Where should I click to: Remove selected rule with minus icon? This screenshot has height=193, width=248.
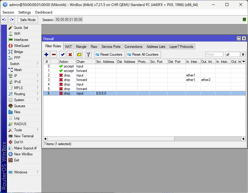(x=54, y=54)
